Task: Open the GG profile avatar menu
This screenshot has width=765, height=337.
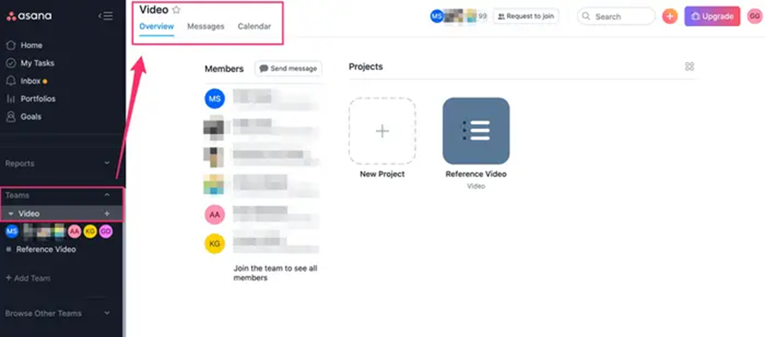Action: (x=754, y=16)
